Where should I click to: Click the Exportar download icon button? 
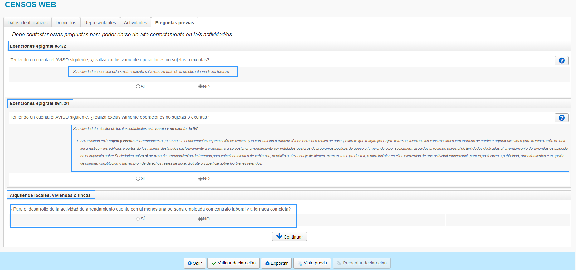tap(267, 263)
